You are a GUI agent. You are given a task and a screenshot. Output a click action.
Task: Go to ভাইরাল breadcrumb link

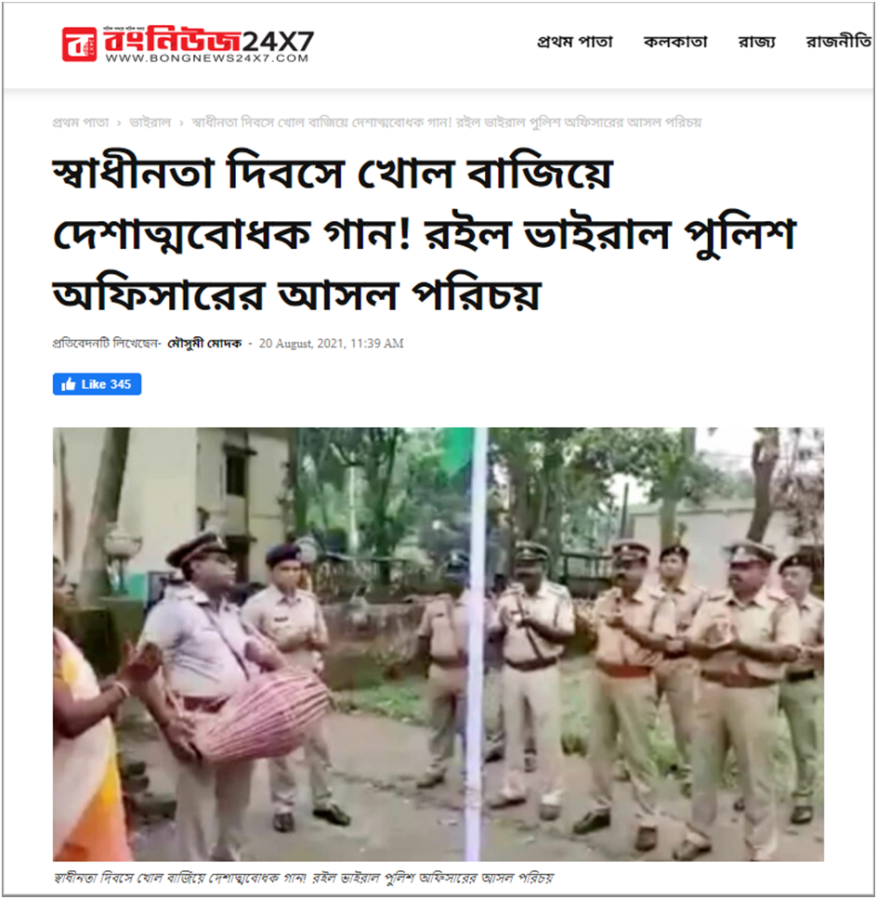pos(151,122)
